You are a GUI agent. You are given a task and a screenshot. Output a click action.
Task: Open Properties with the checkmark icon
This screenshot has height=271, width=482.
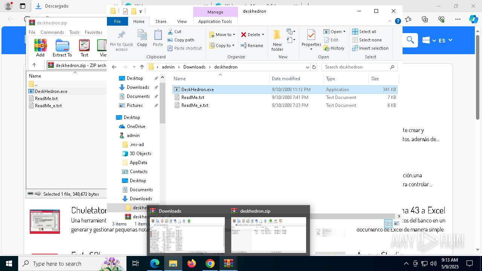point(311,38)
